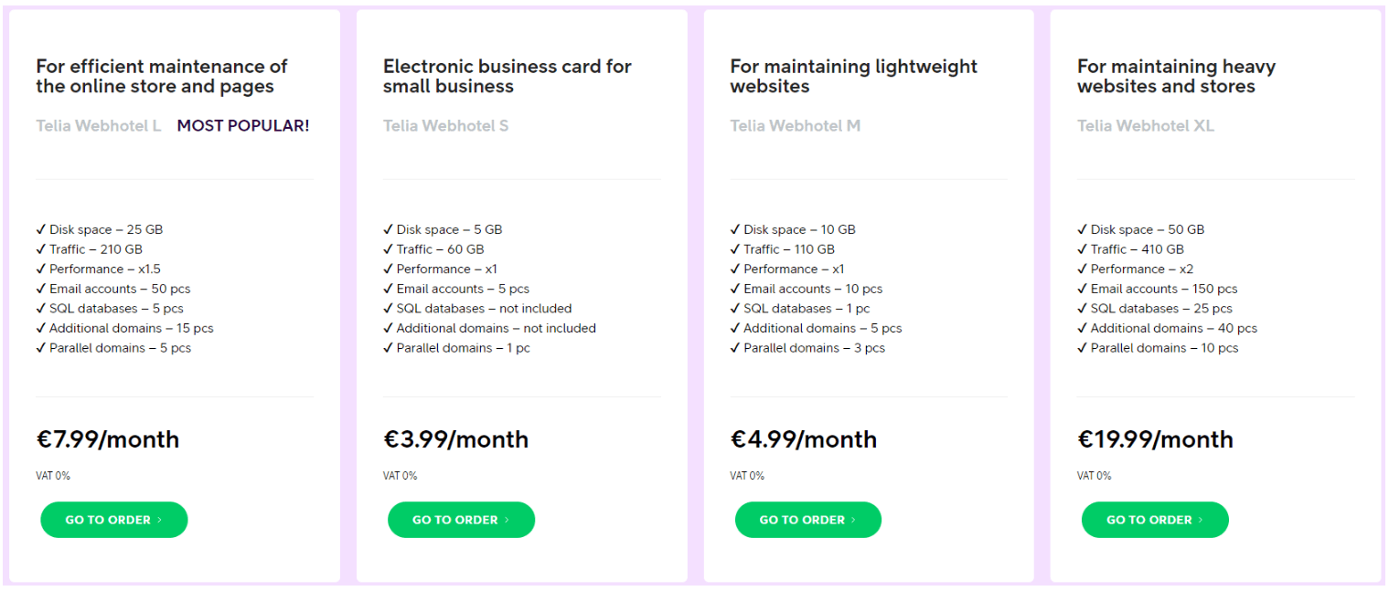Click the checkmark beside Email accounts – 10 pcs
Screen dimensions: 1389x591
735,289
